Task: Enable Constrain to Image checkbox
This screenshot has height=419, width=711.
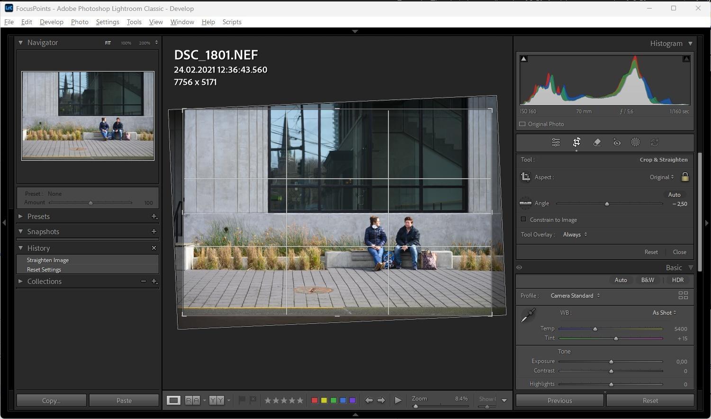Action: point(523,219)
